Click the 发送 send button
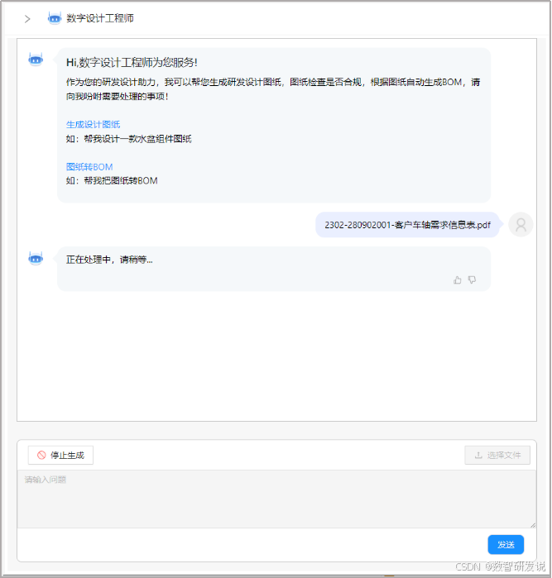552x578 pixels. click(506, 544)
